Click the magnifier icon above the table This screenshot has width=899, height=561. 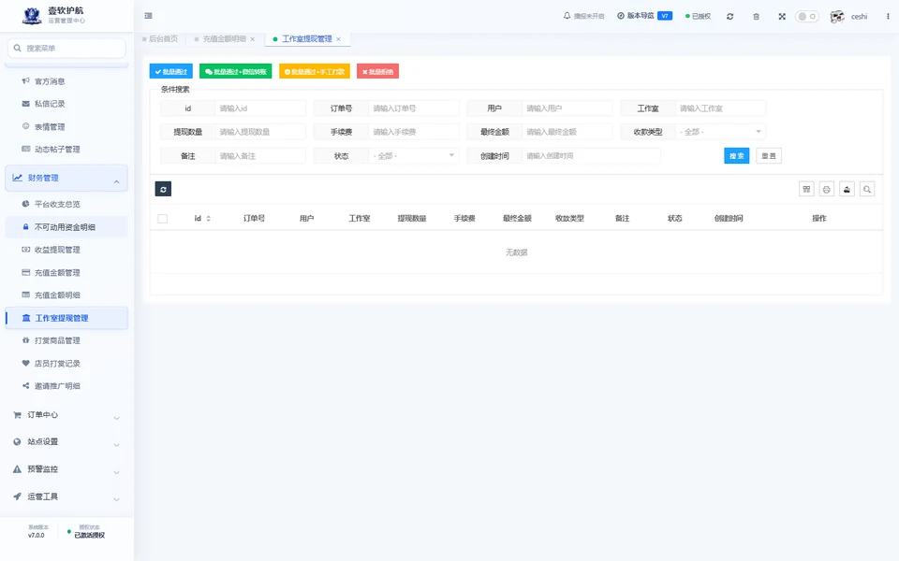(x=867, y=189)
